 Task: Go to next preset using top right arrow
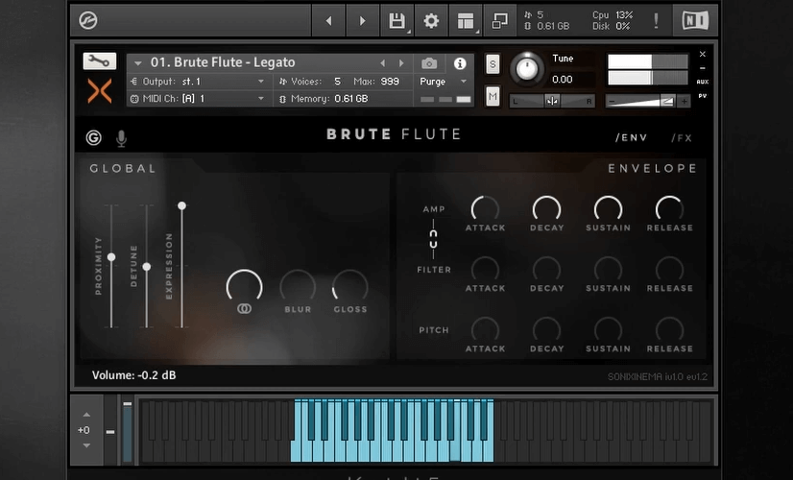[363, 21]
